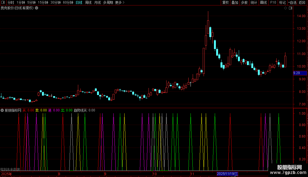Click month 11 on the time axis
The height and width of the screenshot is (177, 308).
pyautogui.click(x=192, y=174)
